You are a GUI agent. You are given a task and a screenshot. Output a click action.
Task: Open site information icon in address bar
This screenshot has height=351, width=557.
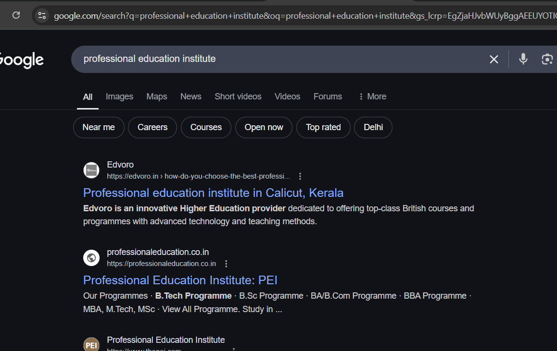coord(42,15)
